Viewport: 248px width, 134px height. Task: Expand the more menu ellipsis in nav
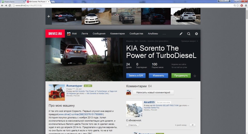coord(164,34)
